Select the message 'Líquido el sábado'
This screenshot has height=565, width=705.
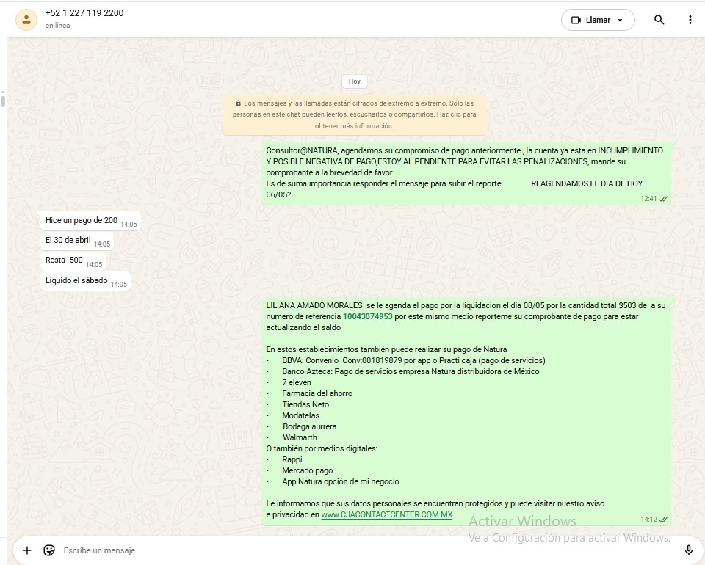[x=86, y=281]
